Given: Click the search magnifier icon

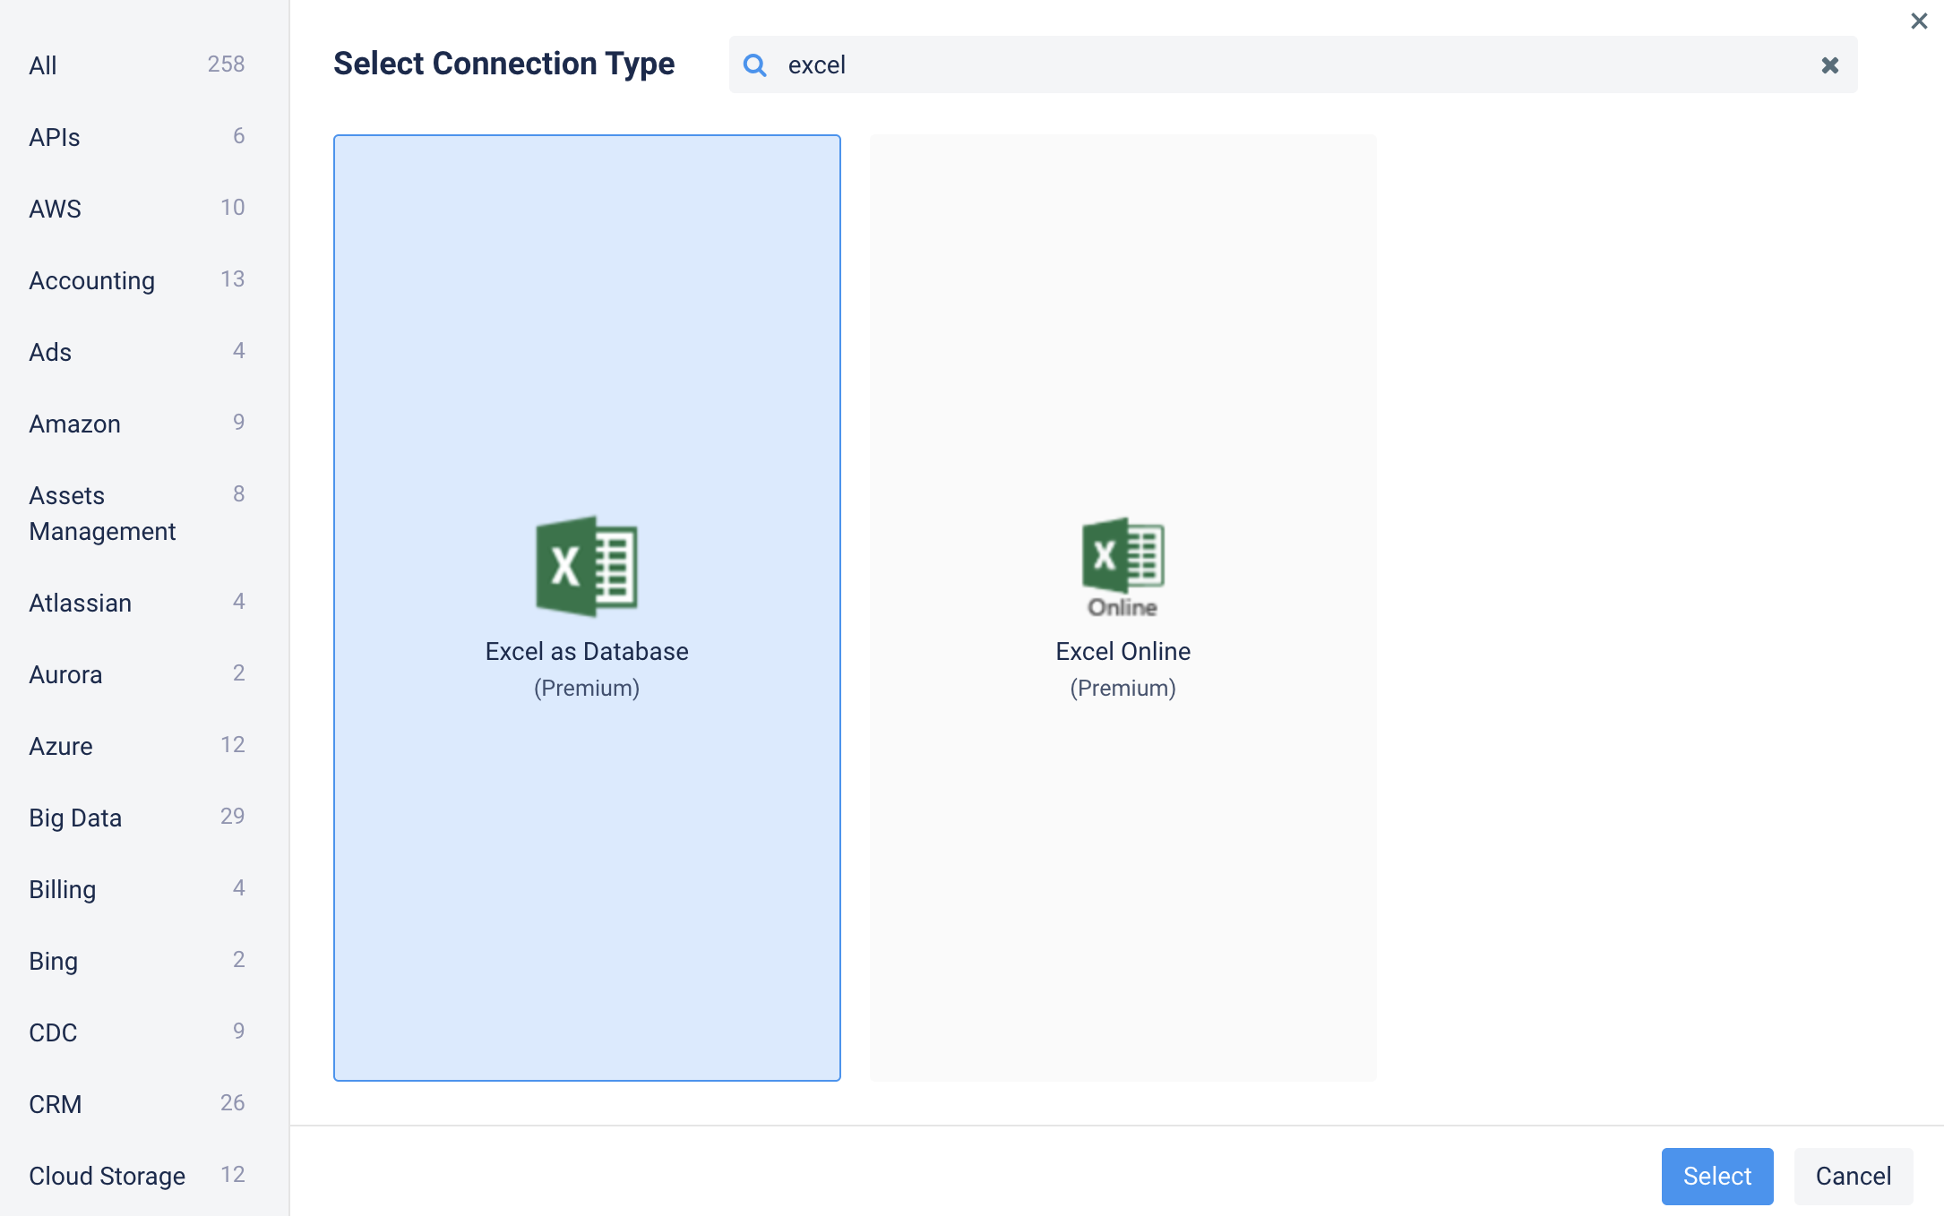Looking at the screenshot, I should click(755, 64).
